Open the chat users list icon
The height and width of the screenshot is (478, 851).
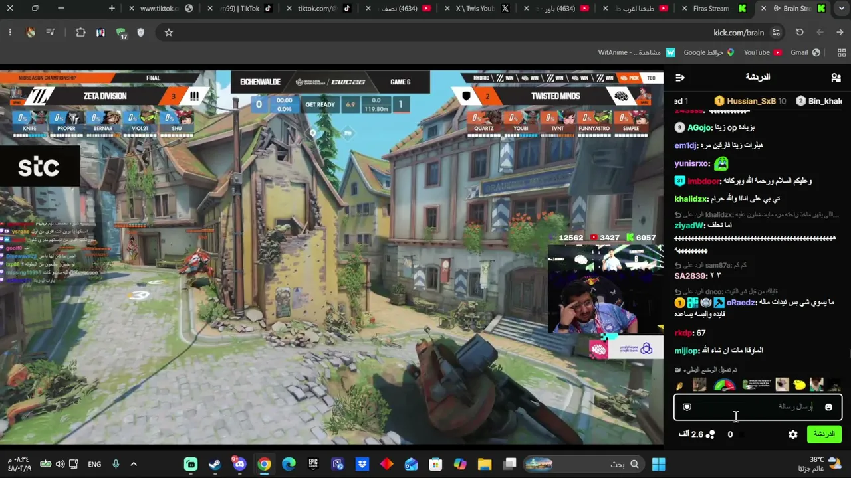point(836,78)
